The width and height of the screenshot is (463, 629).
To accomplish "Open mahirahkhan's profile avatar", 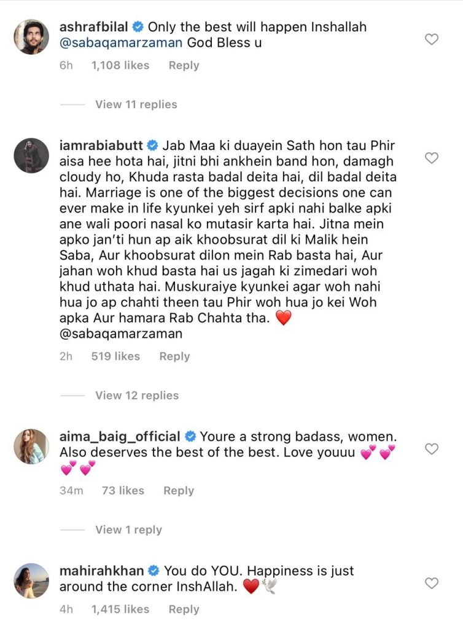I will [x=31, y=580].
